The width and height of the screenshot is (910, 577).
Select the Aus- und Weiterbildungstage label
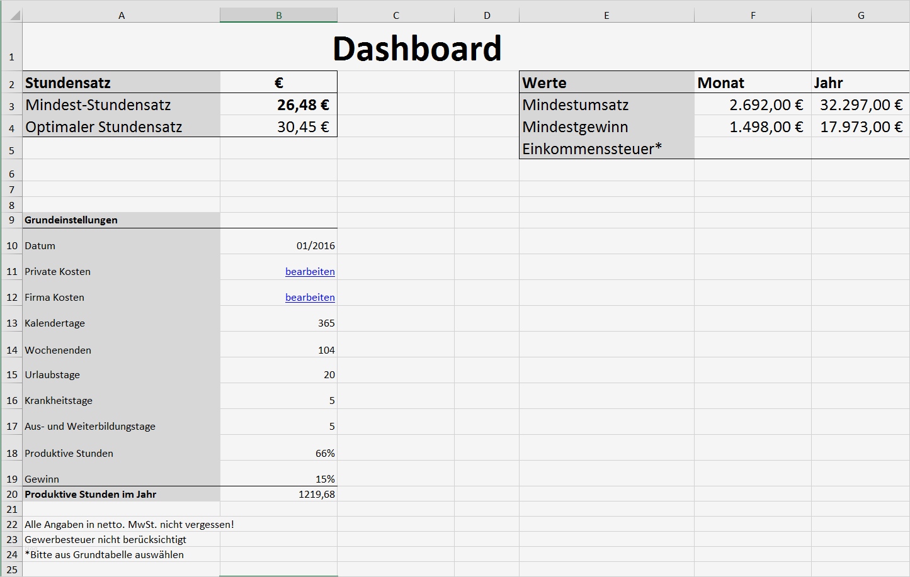(x=122, y=422)
